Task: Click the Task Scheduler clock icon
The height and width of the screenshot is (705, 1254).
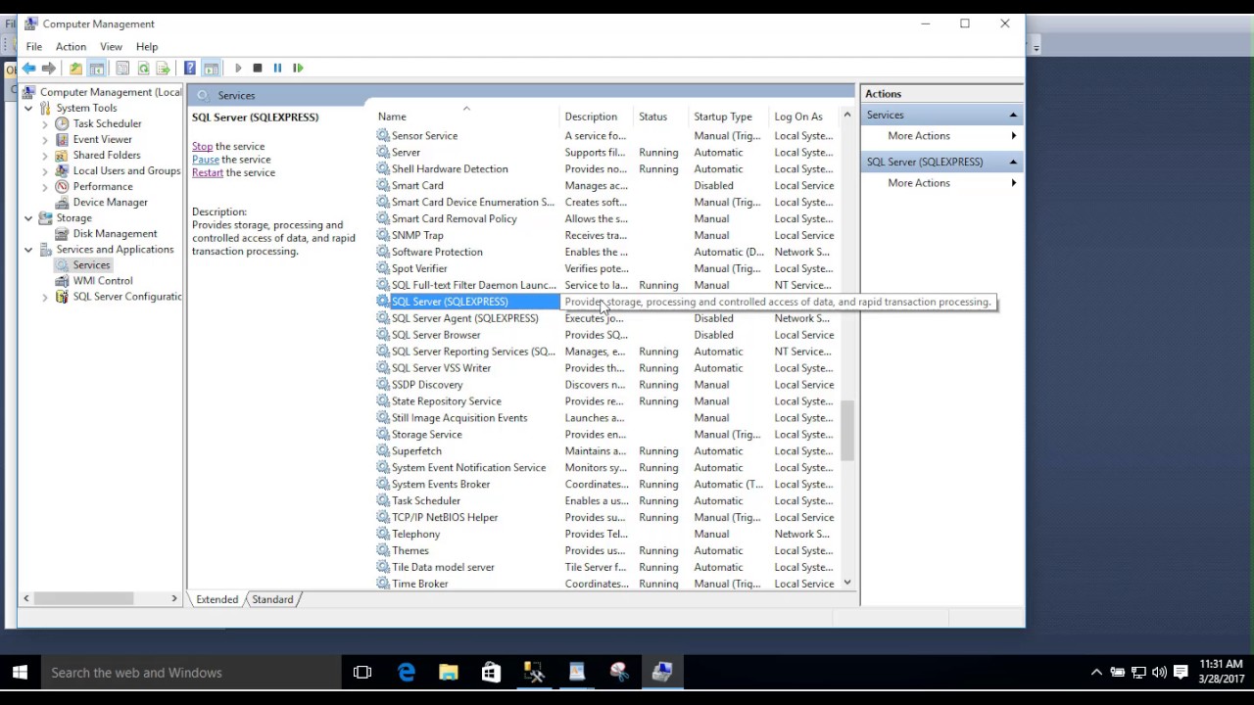Action: click(x=63, y=123)
